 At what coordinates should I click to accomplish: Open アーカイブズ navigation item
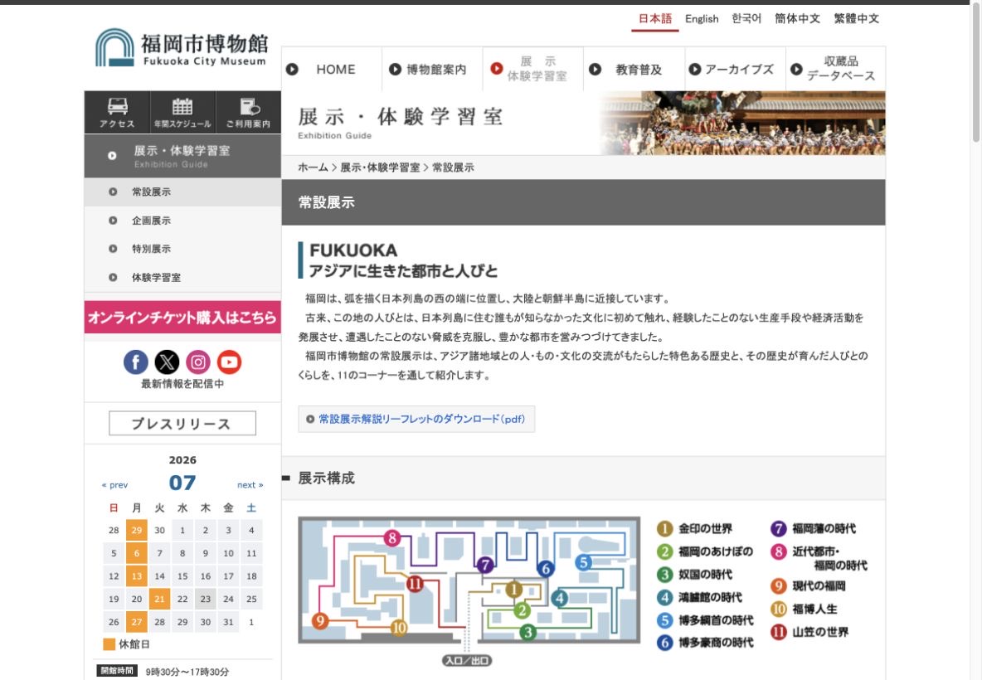[735, 69]
